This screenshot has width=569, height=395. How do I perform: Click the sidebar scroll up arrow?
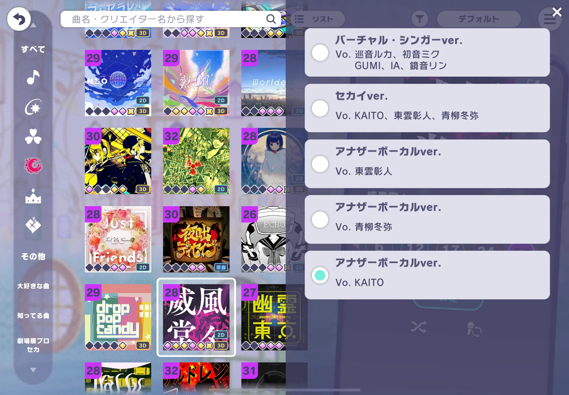33,25
